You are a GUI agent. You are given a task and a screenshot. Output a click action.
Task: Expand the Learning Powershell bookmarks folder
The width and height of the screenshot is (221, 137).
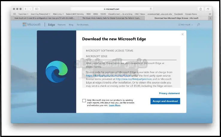(41, 14)
